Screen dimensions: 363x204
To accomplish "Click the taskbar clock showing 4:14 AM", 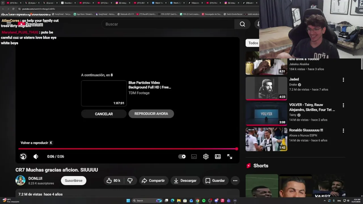I will (356, 201).
